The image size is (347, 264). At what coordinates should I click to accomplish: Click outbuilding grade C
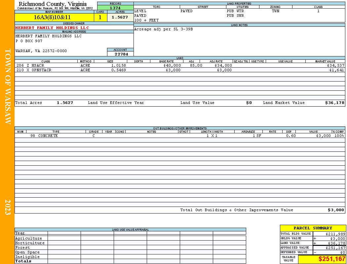point(94,136)
